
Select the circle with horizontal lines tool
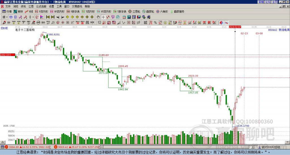(38, 23)
